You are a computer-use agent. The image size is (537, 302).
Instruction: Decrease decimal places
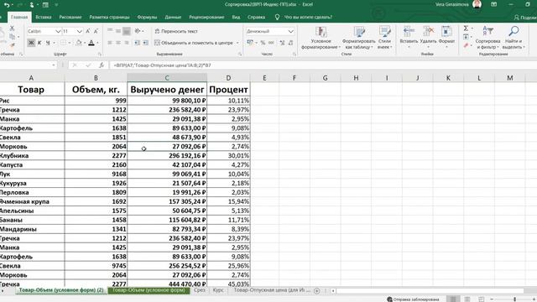[291, 43]
